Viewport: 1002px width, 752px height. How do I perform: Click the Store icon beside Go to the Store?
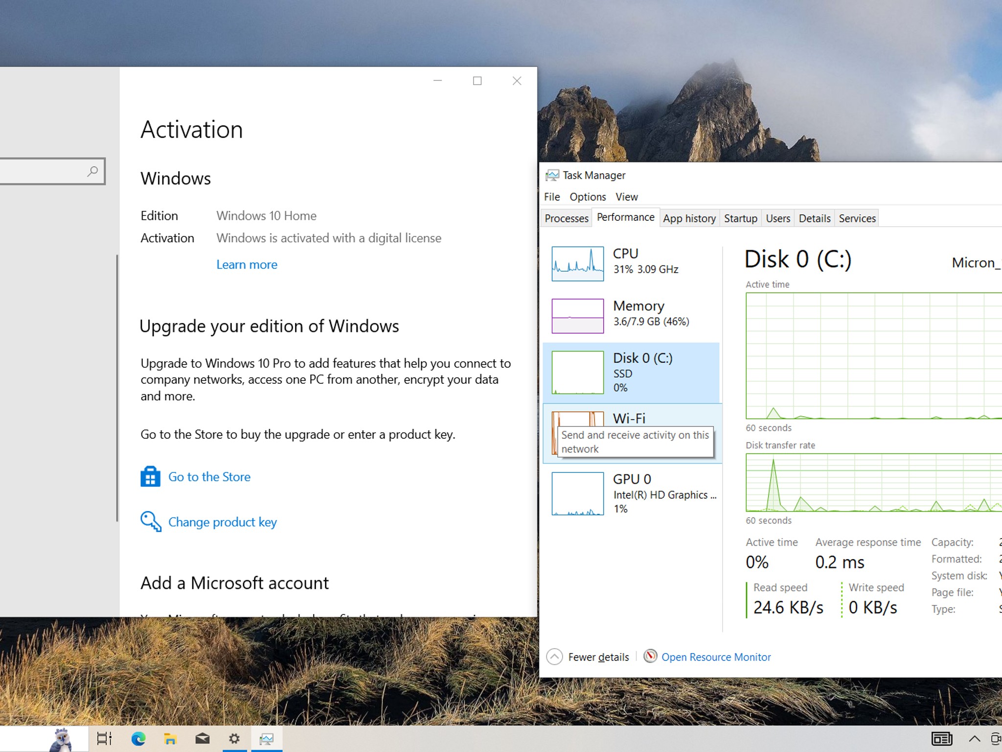(150, 476)
